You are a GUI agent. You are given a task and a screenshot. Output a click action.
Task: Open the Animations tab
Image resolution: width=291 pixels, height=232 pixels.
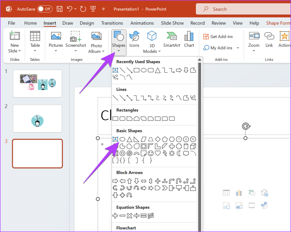point(142,23)
